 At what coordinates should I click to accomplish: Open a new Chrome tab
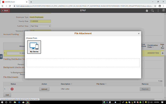tap(31, 2)
